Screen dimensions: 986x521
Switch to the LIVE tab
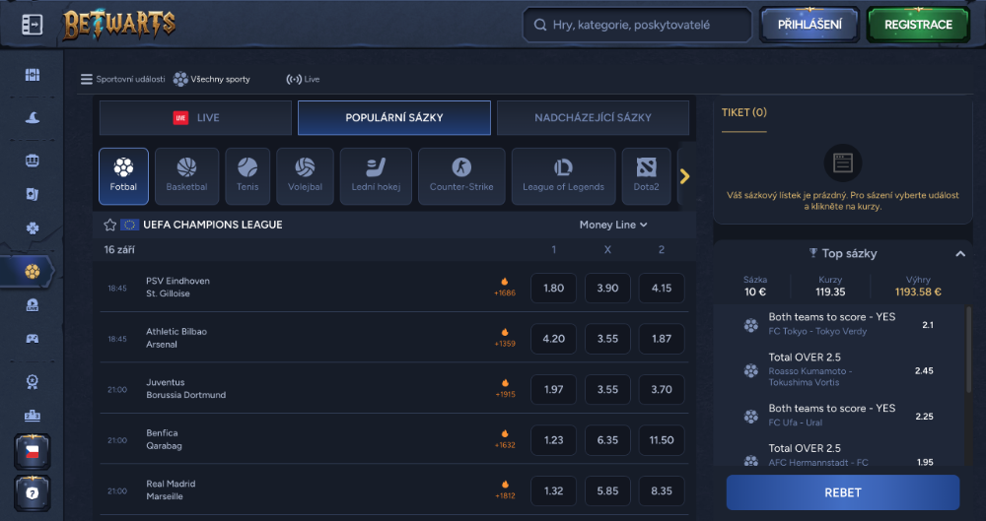[x=195, y=118]
